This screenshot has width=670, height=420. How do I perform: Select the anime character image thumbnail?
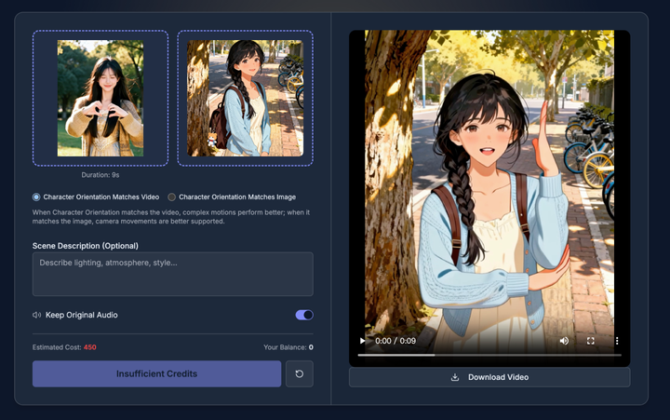(x=245, y=98)
